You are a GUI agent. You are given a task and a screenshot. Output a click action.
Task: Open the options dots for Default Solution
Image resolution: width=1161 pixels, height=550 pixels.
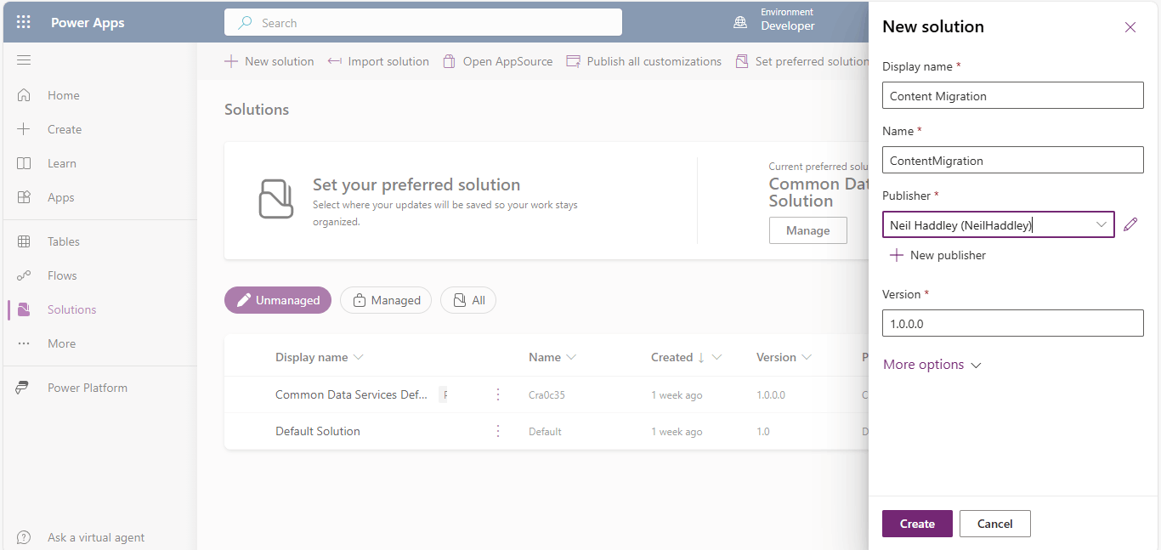[x=498, y=431]
